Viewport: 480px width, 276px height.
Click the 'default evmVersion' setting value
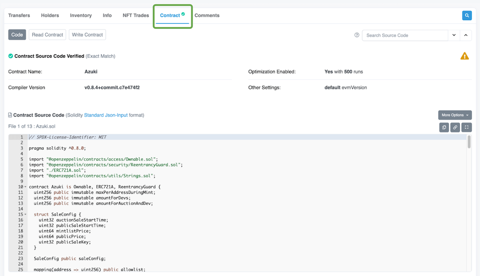tap(346, 87)
